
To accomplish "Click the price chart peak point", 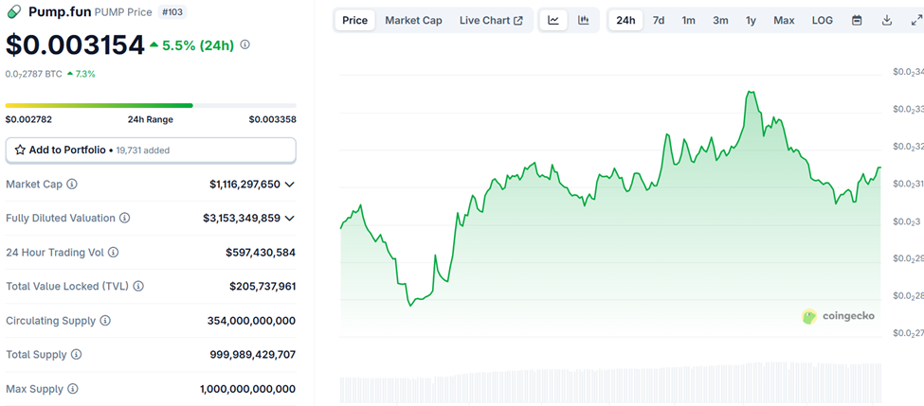I will tap(751, 92).
